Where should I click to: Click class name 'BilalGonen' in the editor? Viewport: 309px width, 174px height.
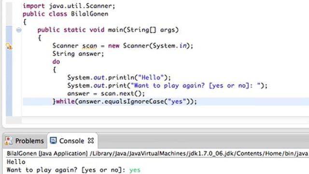89,14
